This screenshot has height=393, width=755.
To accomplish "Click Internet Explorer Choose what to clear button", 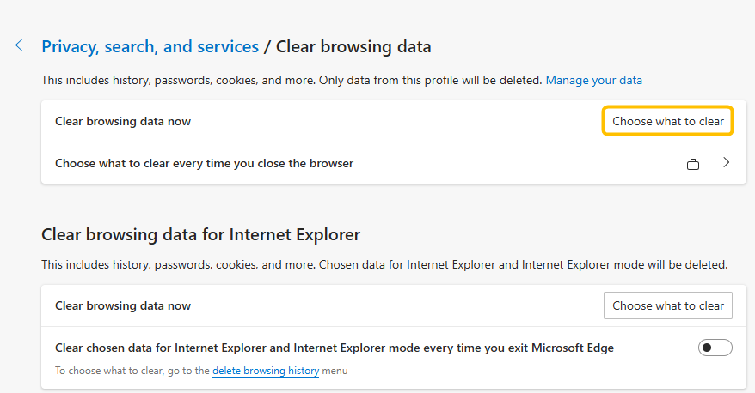I will 668,305.
